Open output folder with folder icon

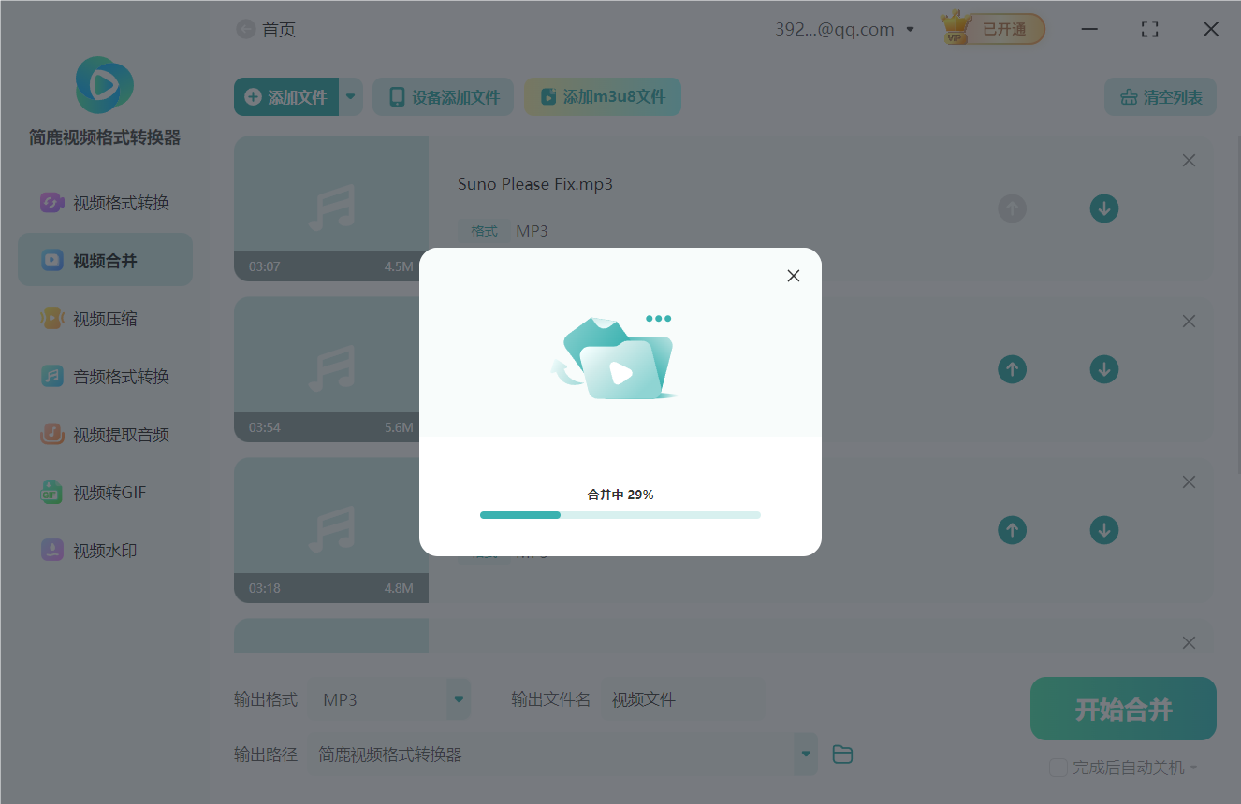(842, 754)
